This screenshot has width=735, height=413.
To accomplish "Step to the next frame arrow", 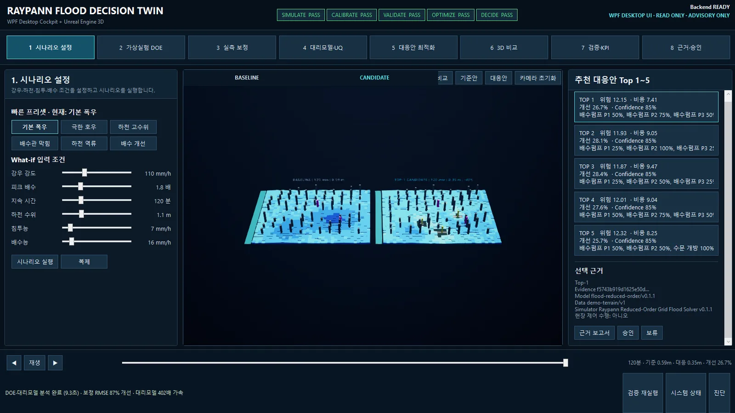I will (55, 363).
